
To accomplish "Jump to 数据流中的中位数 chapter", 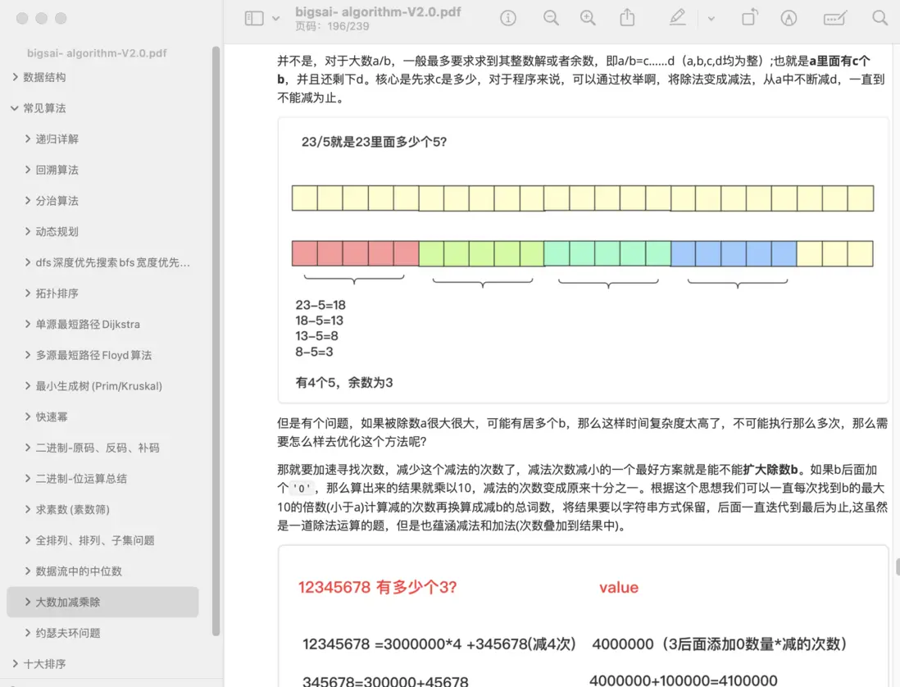I will coord(79,571).
